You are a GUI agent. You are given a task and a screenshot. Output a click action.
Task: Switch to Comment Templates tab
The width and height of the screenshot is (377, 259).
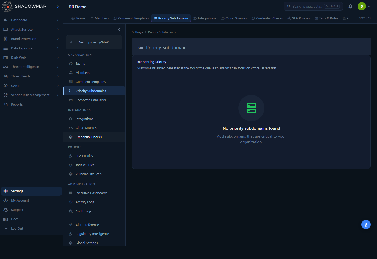point(131,18)
